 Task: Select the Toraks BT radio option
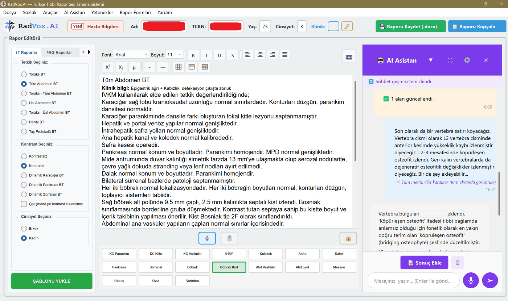click(x=33, y=74)
